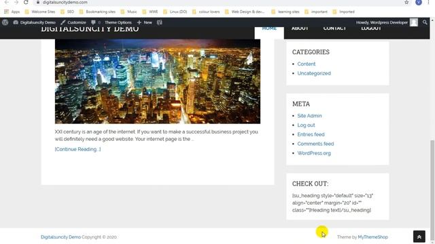Open the SEO bookmark folder
Image resolution: width=435 pixels, height=244 pixels.
pyautogui.click(x=67, y=12)
